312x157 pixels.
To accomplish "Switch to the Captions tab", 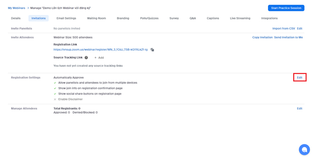I will pyautogui.click(x=213, y=18).
